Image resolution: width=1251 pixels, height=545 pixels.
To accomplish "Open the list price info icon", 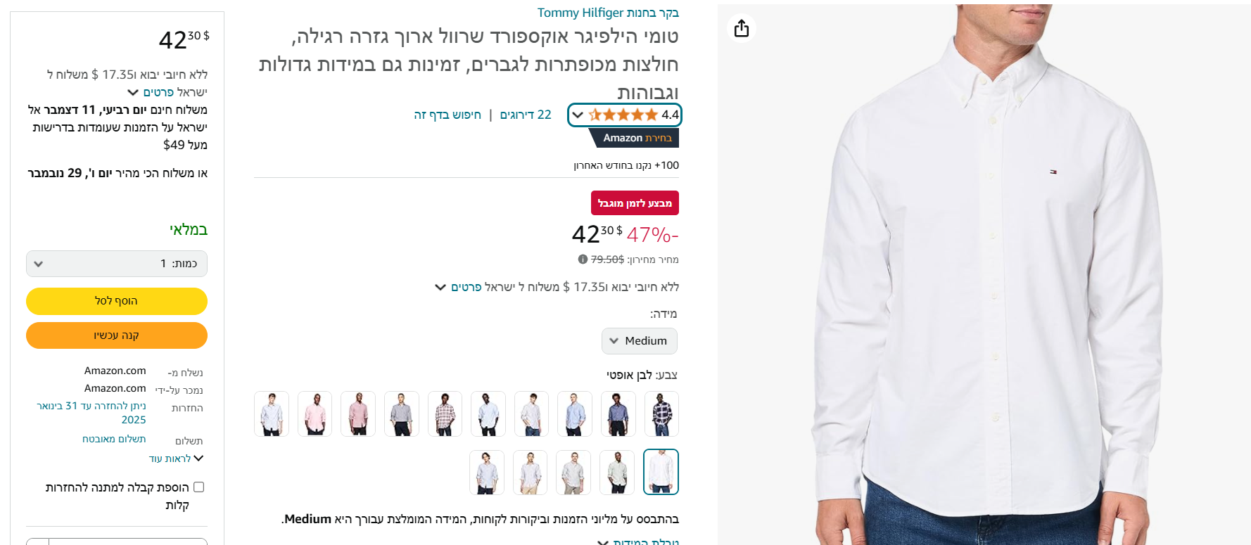I will 583,259.
